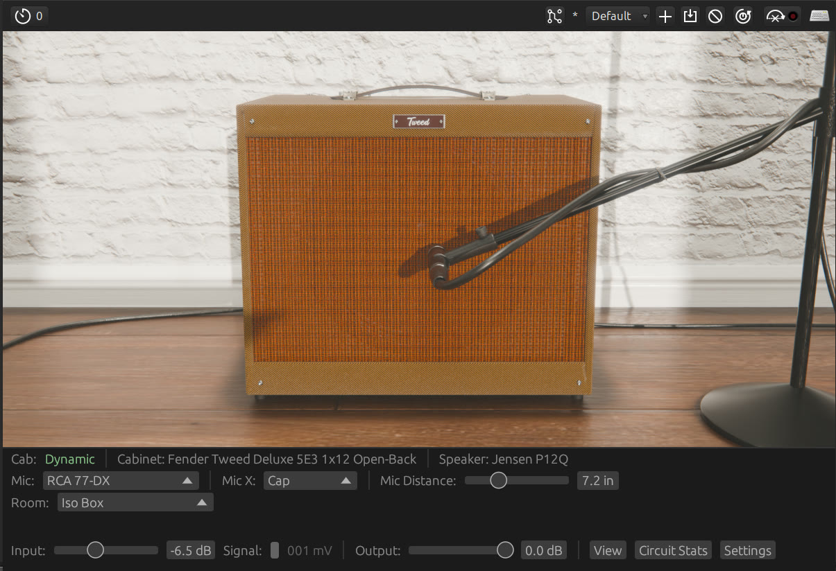Click the circle-slash delete preset icon
The height and width of the screenshot is (571, 836).
pyautogui.click(x=715, y=16)
